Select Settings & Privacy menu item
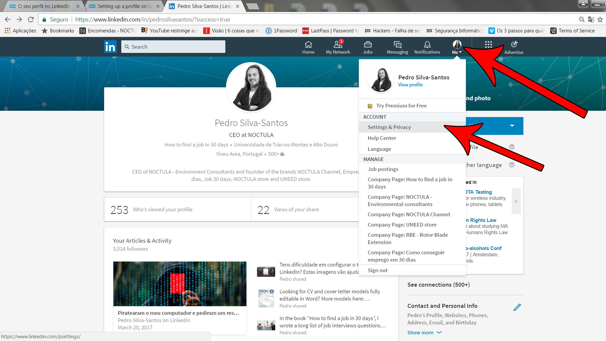 point(412,127)
